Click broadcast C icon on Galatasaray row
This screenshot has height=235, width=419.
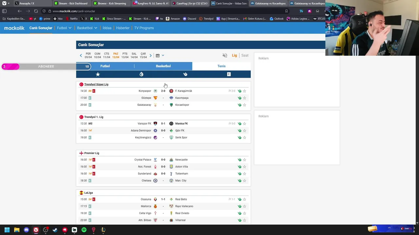pos(90,105)
